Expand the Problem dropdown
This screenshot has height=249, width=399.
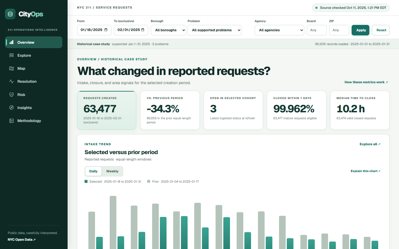tap(214, 30)
